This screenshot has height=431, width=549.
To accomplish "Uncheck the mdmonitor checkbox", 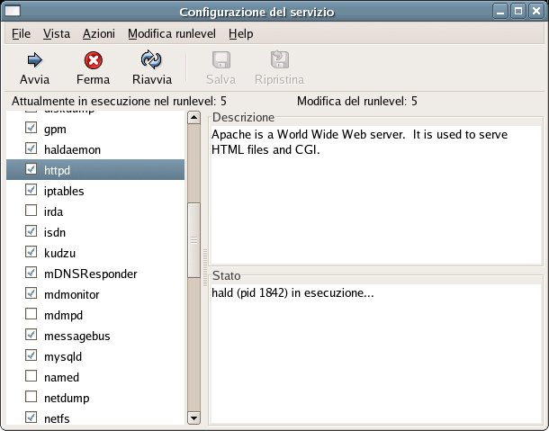I will pyautogui.click(x=31, y=292).
